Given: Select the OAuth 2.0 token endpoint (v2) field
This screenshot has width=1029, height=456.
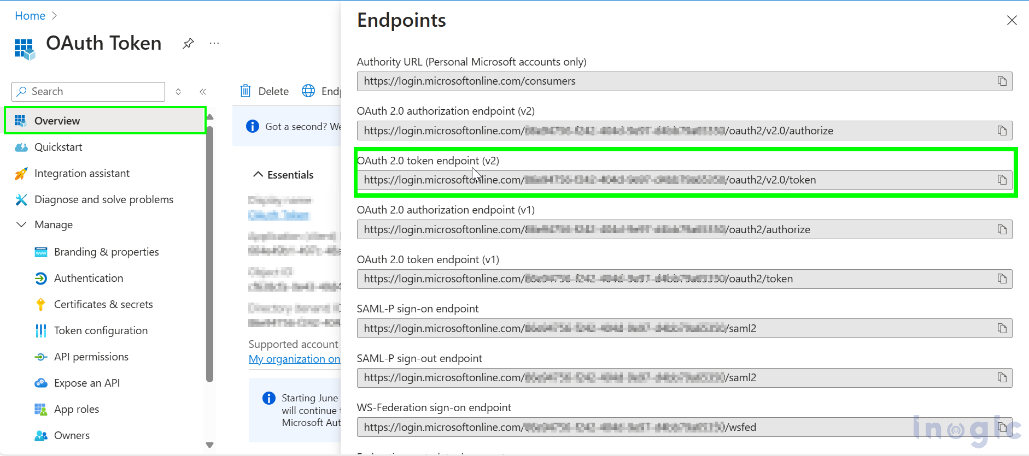Looking at the screenshot, I should (685, 180).
